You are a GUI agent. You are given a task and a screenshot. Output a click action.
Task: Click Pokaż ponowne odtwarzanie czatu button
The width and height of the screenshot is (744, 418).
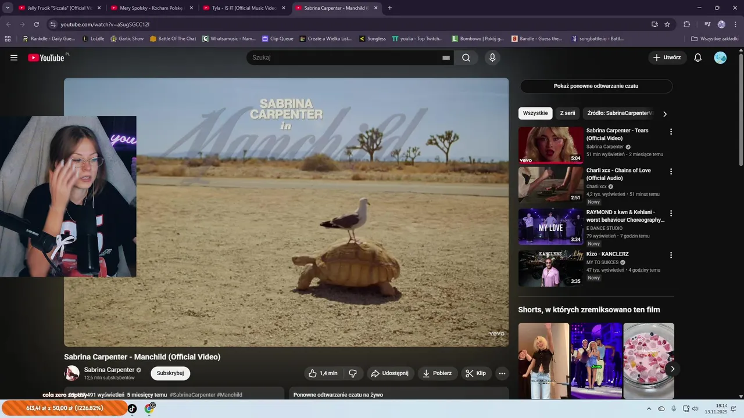pyautogui.click(x=596, y=86)
